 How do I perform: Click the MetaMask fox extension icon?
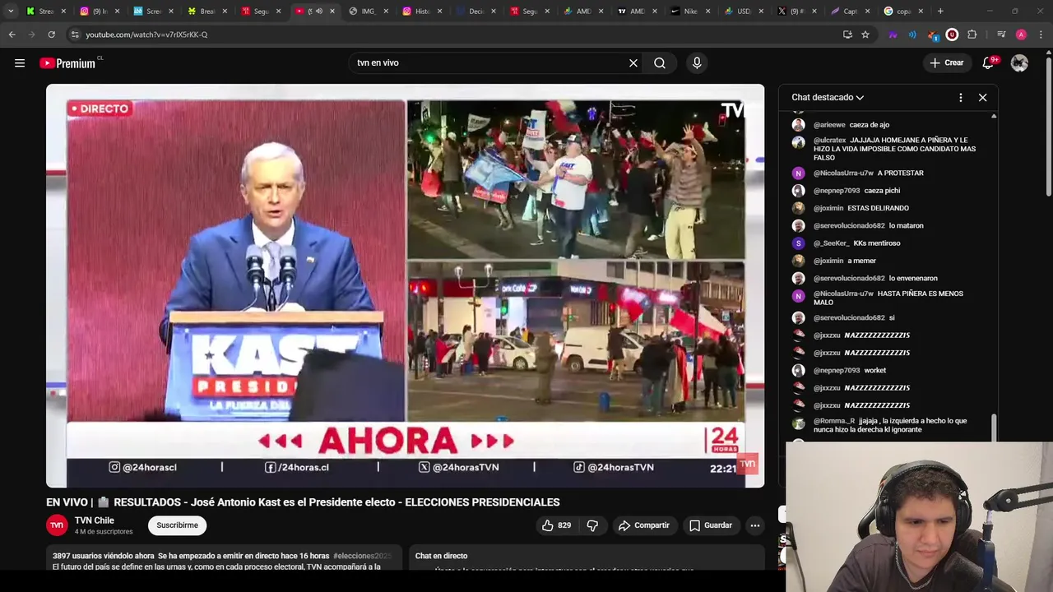point(932,35)
